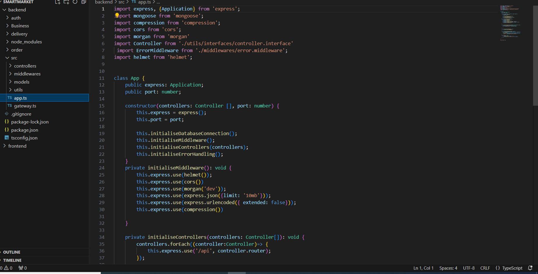This screenshot has width=538, height=274.
Task: Collapse the src folder
Action: pyautogui.click(x=14, y=58)
